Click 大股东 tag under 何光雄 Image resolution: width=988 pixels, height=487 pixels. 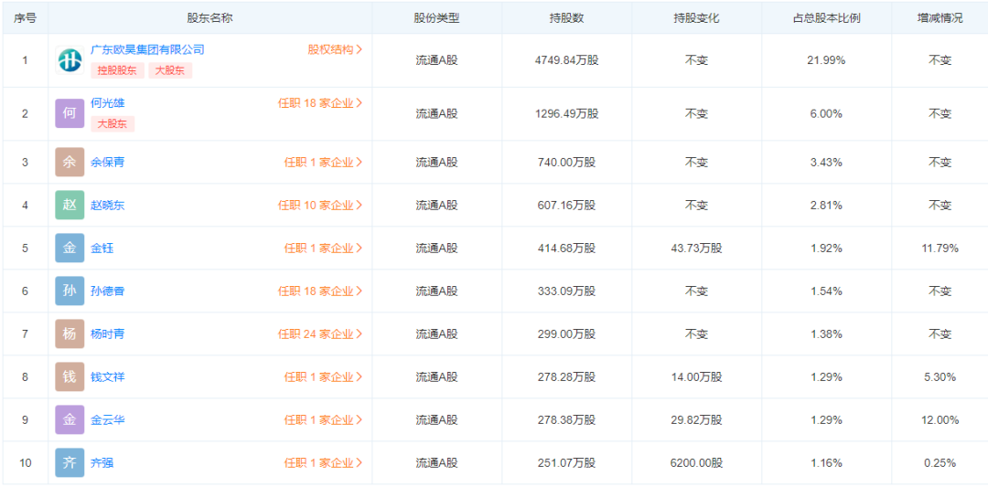coord(113,124)
